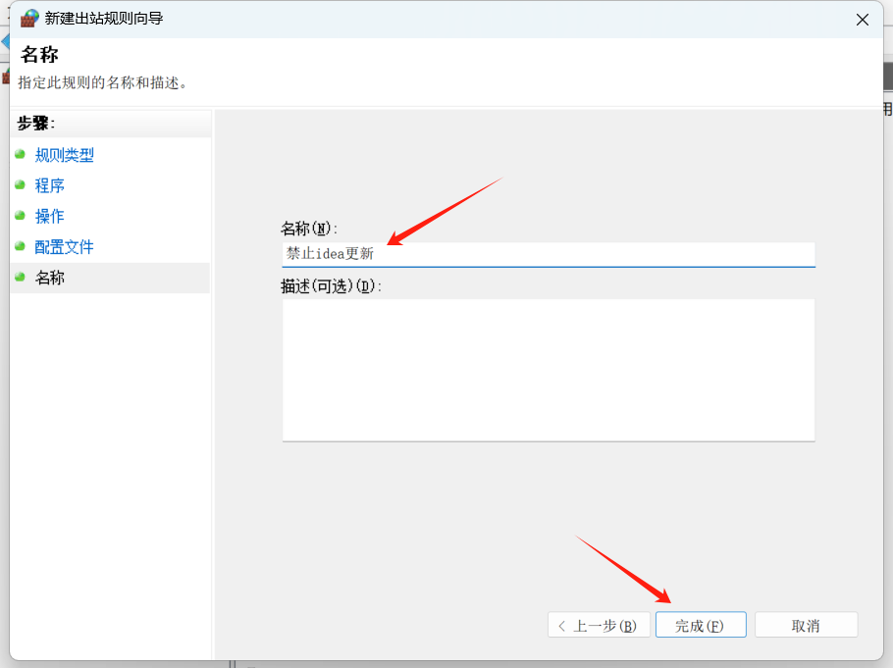Click the green bullet beside 操作
Screen dimensions: 893x668
pos(21,216)
